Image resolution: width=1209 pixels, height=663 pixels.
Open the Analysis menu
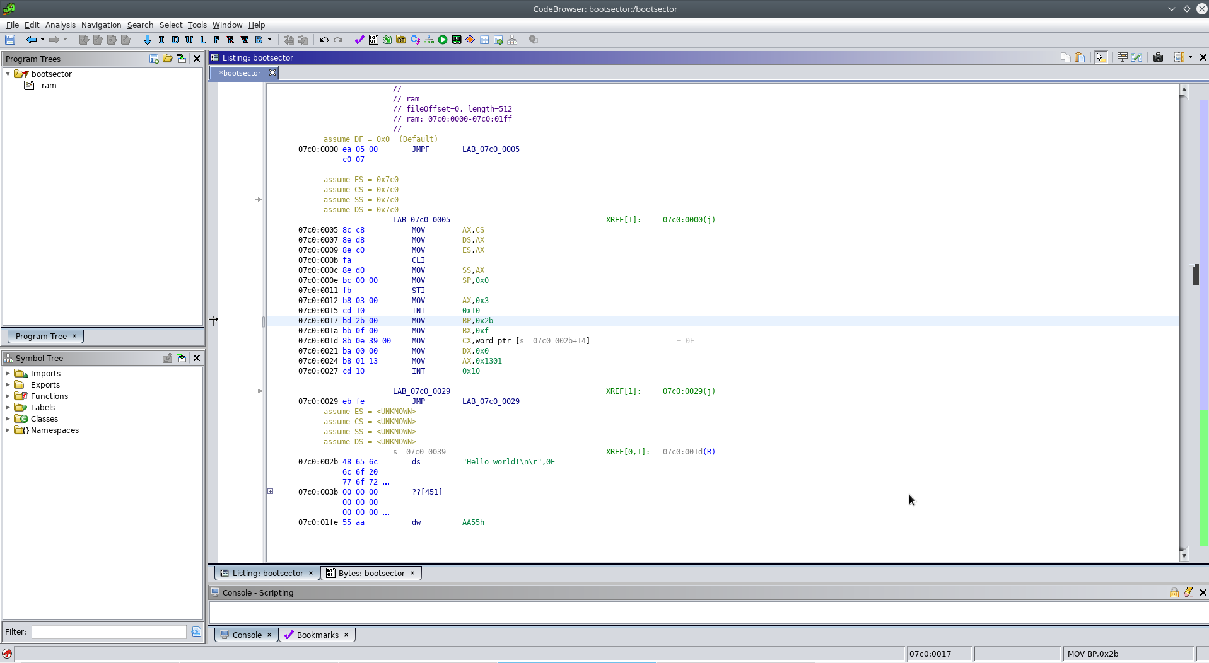[61, 25]
